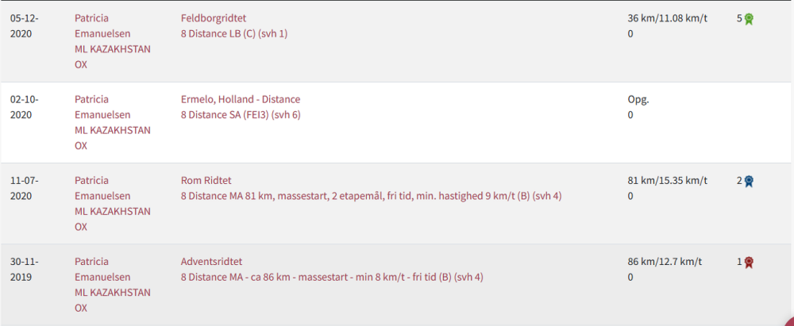Image resolution: width=794 pixels, height=326 pixels.
Task: Select Patricia Emanuelsen in the 30-11-2019 row
Action: click(102, 270)
